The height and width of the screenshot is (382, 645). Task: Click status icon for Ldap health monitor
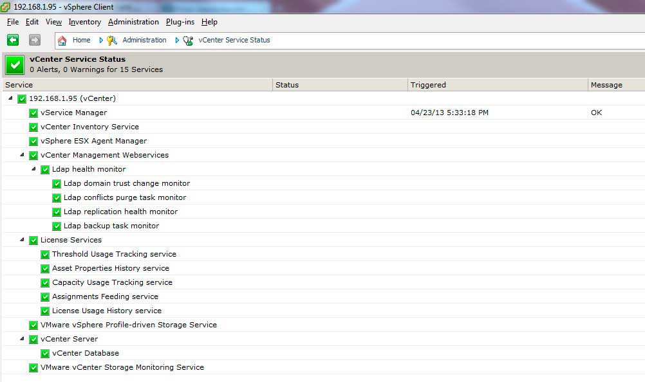(45, 170)
